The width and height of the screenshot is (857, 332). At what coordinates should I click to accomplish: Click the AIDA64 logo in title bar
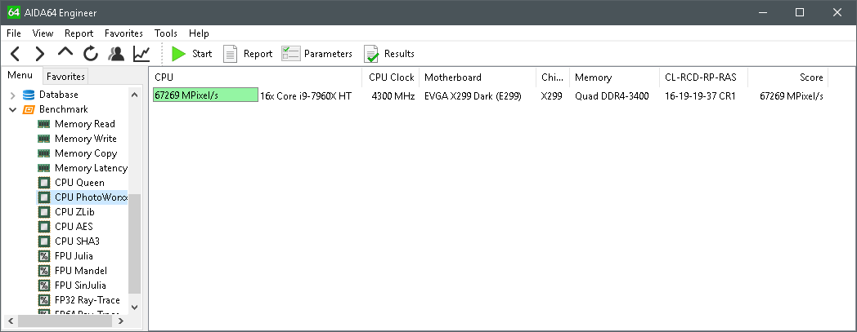(x=14, y=12)
